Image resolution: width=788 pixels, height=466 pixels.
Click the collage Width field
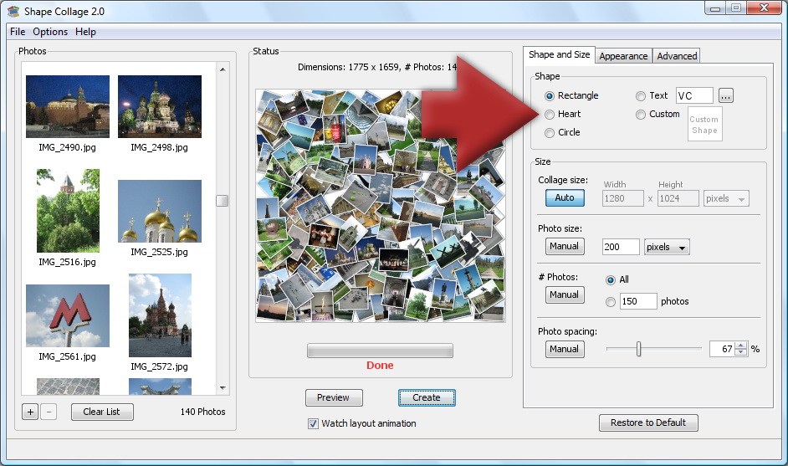(x=622, y=198)
